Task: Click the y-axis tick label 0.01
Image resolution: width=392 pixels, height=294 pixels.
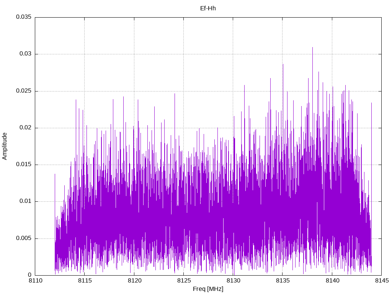Action: point(26,201)
